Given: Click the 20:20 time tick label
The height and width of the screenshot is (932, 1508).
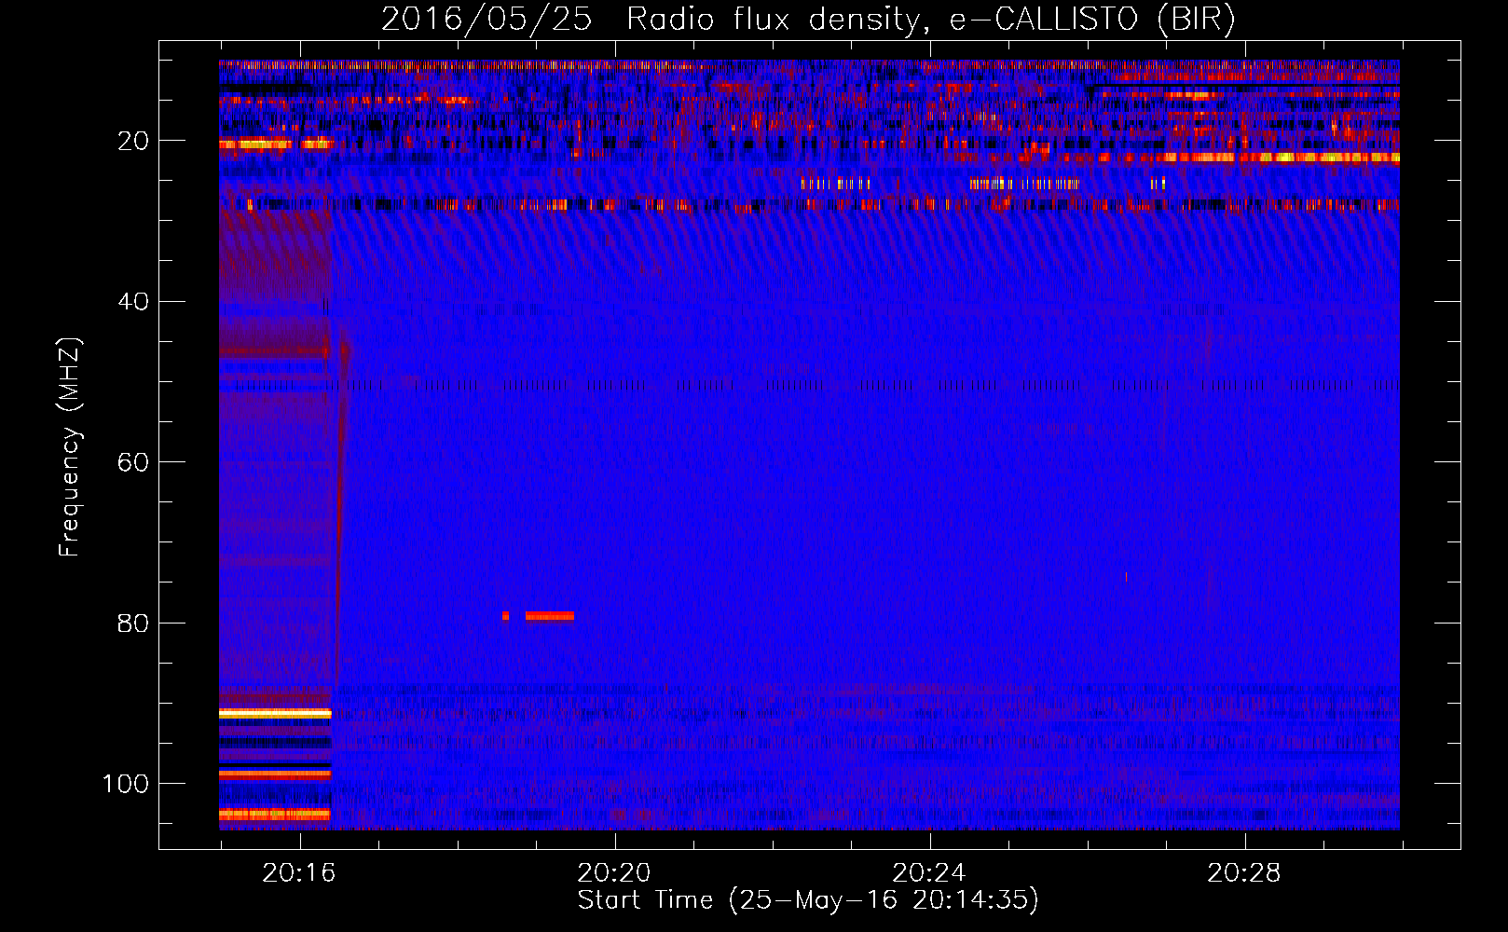Looking at the screenshot, I should tap(613, 873).
